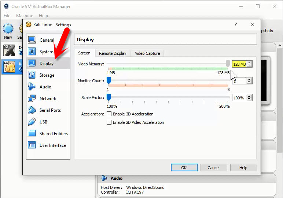Decrease Scale Factor with down spinner arrow
Image resolution: width=283 pixels, height=198 pixels.
point(249,99)
